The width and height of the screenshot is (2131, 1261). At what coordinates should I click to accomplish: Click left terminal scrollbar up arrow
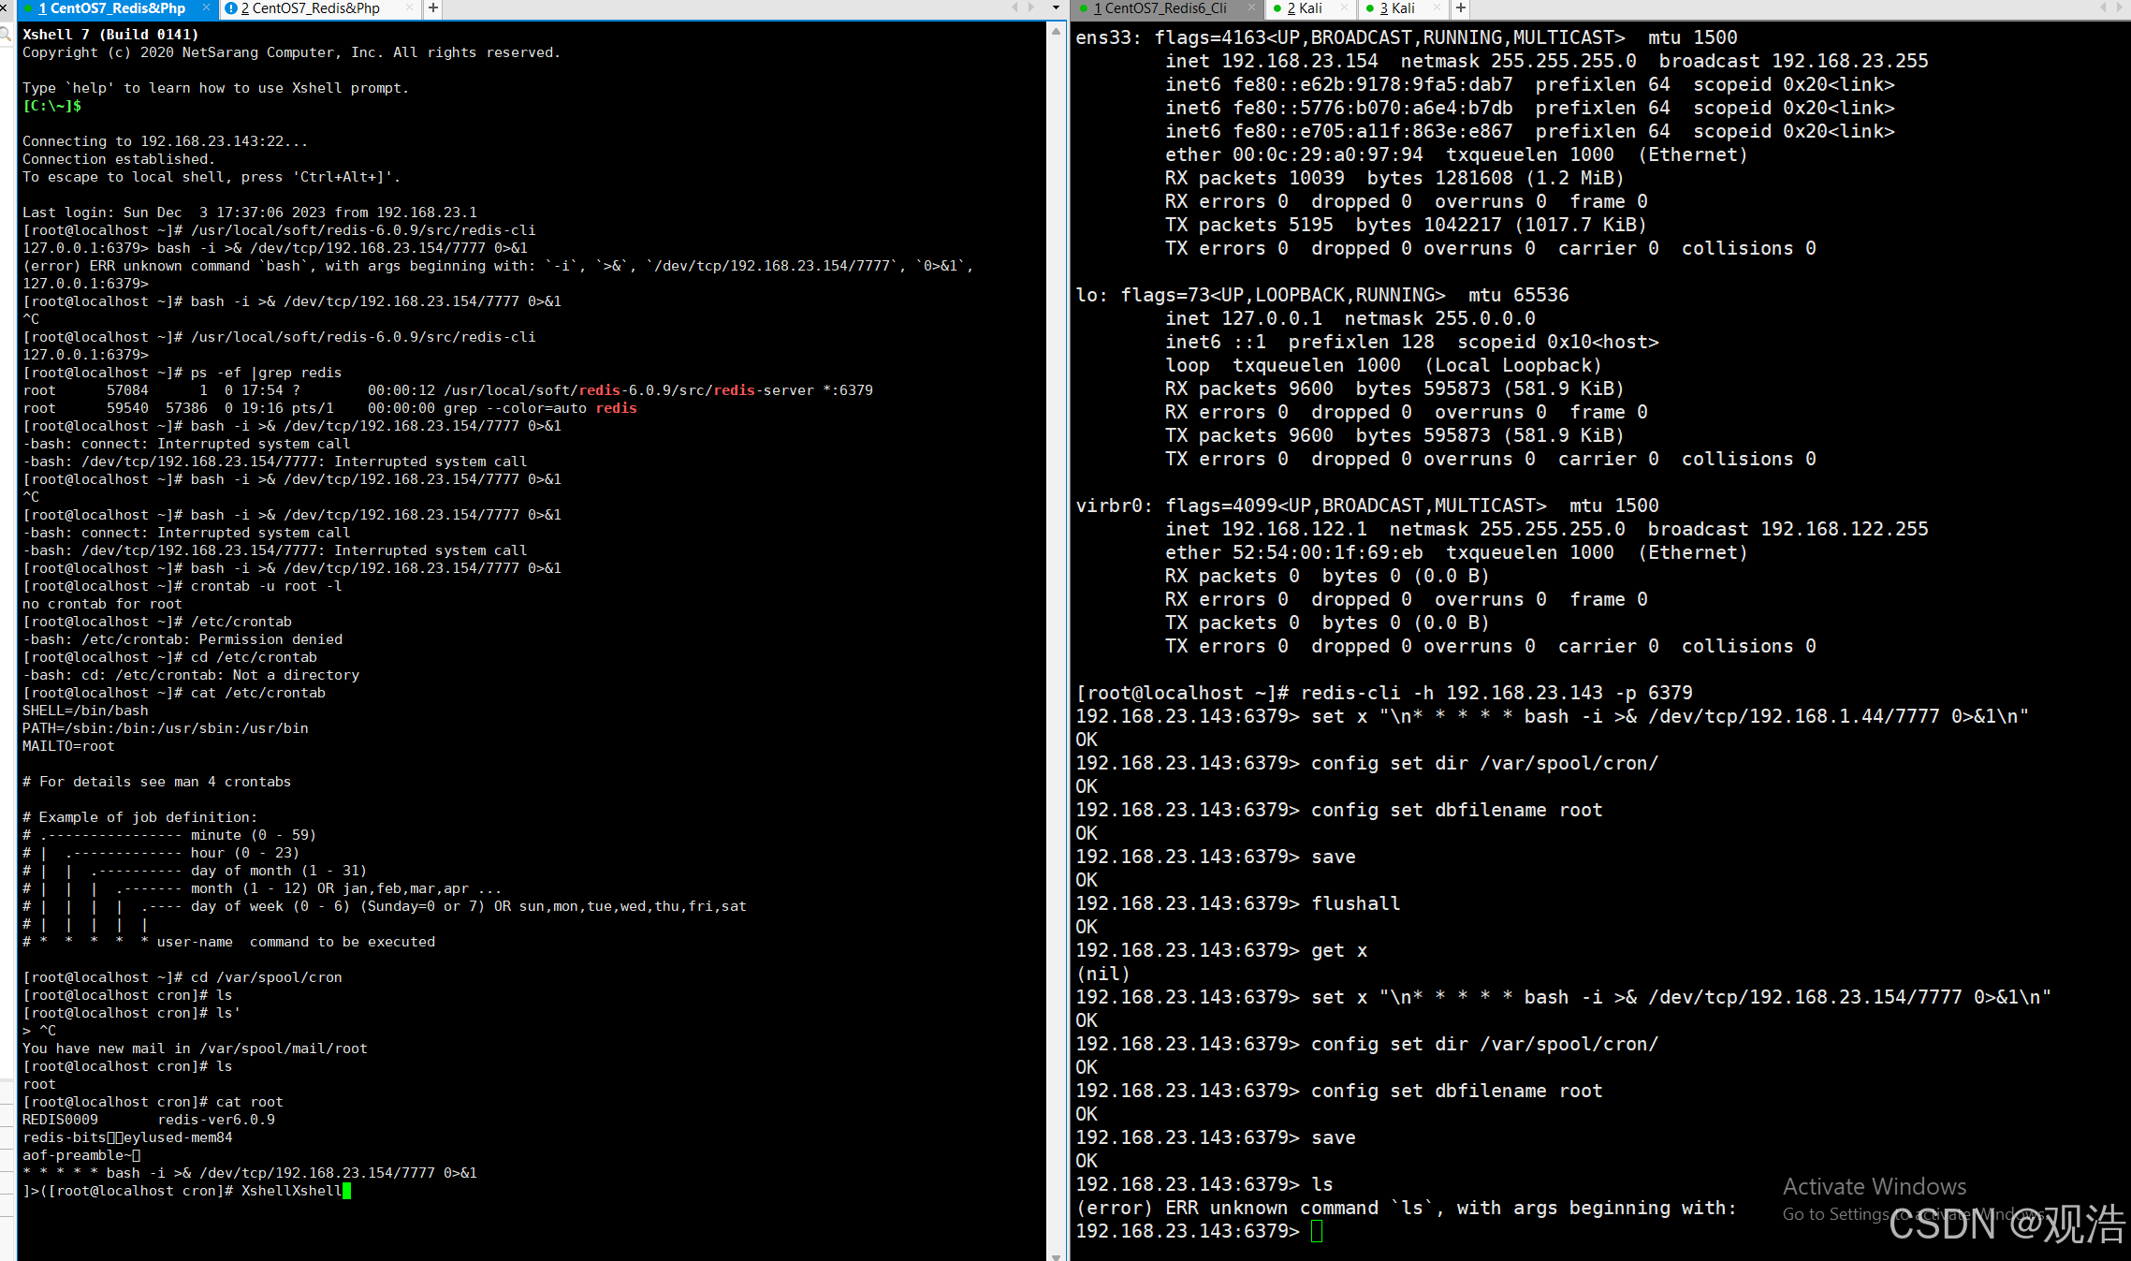[x=1057, y=32]
